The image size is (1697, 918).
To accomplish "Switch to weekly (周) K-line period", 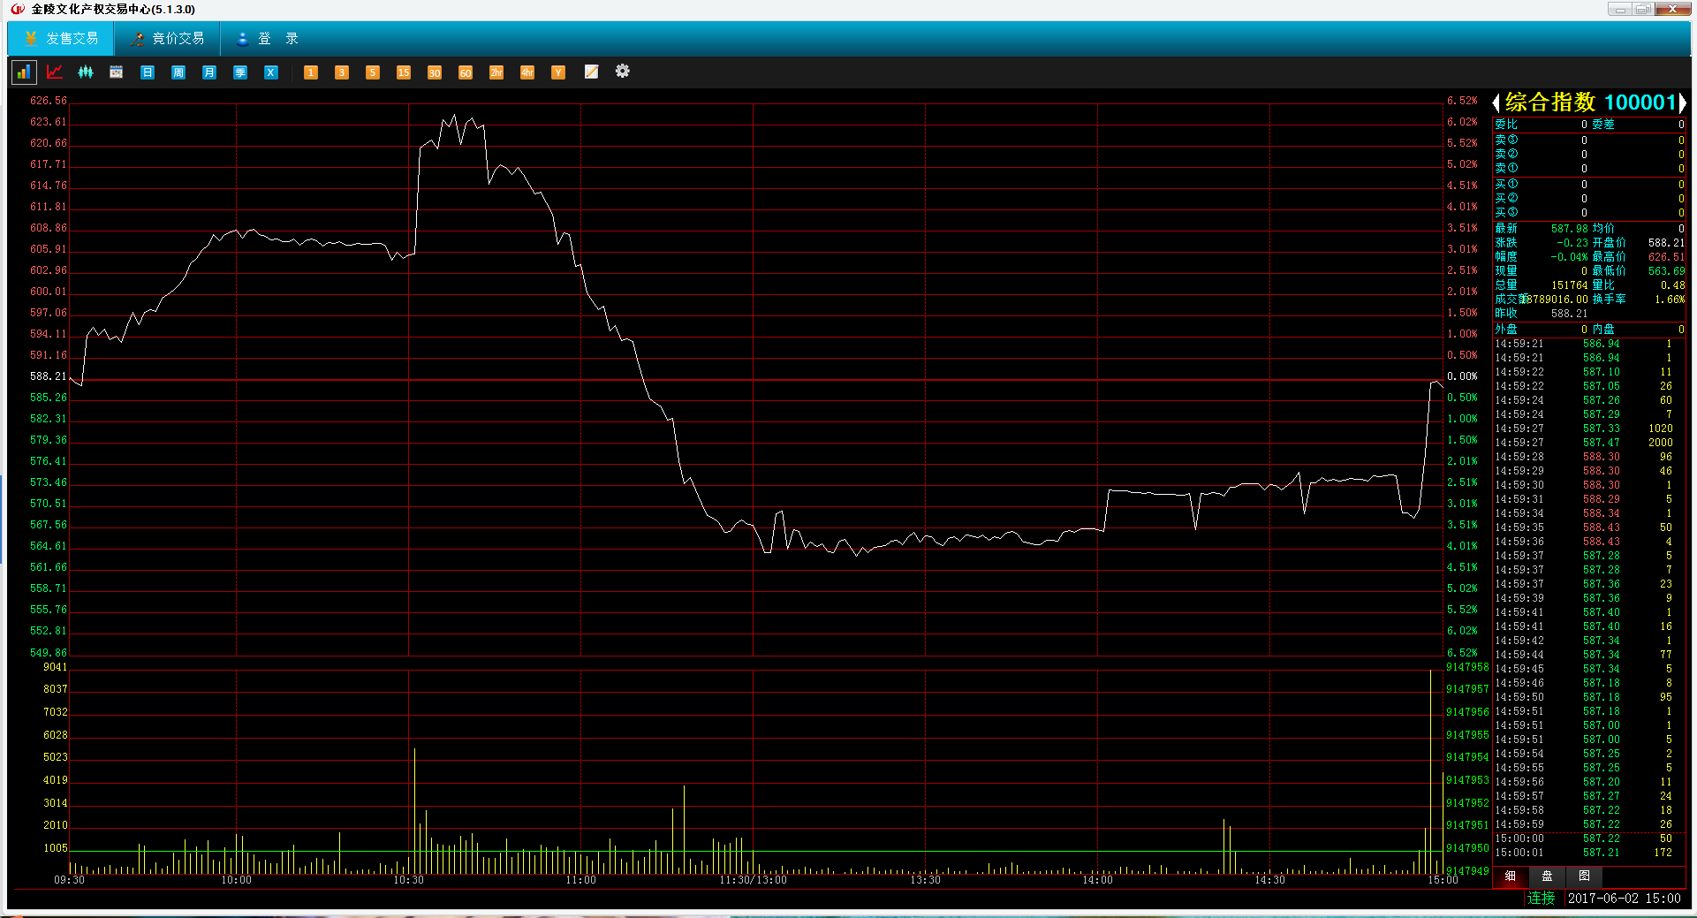I will point(178,72).
